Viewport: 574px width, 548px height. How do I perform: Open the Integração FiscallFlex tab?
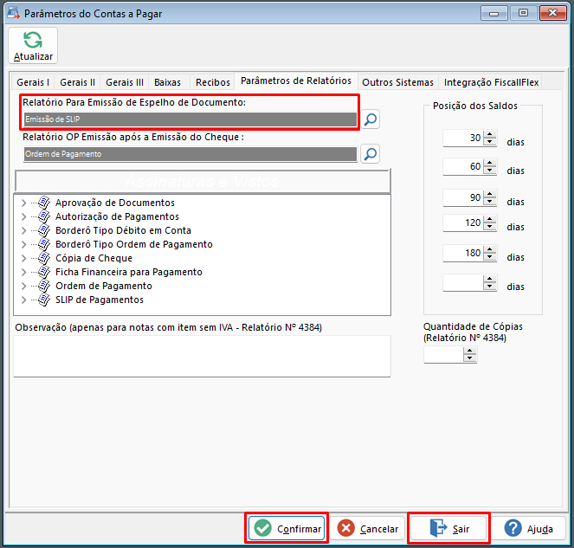pyautogui.click(x=491, y=82)
